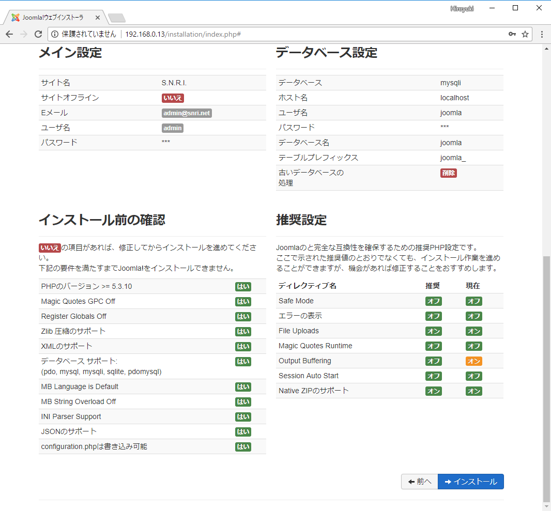Open Chrome's three-dot menu
Viewport: 551px width, 511px height.
pyautogui.click(x=542, y=34)
